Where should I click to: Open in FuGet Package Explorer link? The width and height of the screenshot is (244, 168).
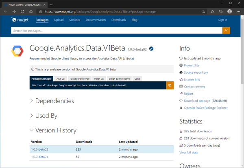pyautogui.click(x=206, y=108)
